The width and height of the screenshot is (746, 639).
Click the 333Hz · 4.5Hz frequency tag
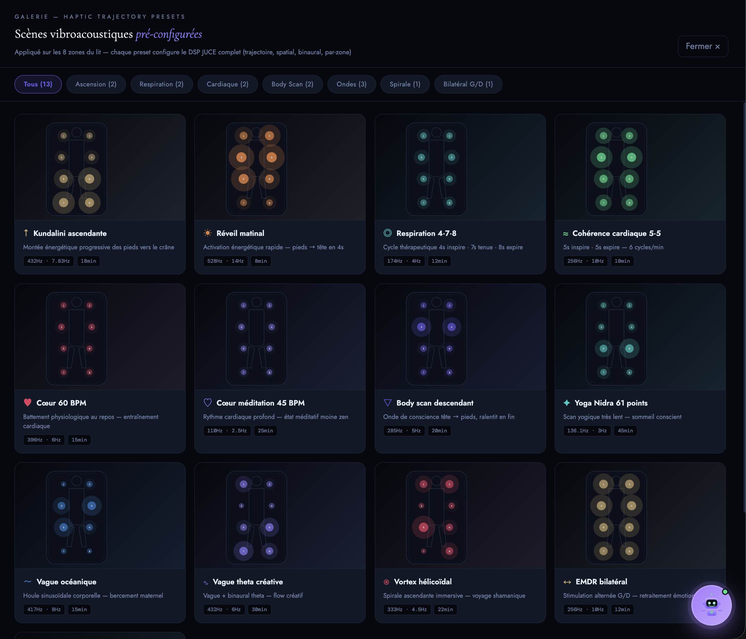407,609
